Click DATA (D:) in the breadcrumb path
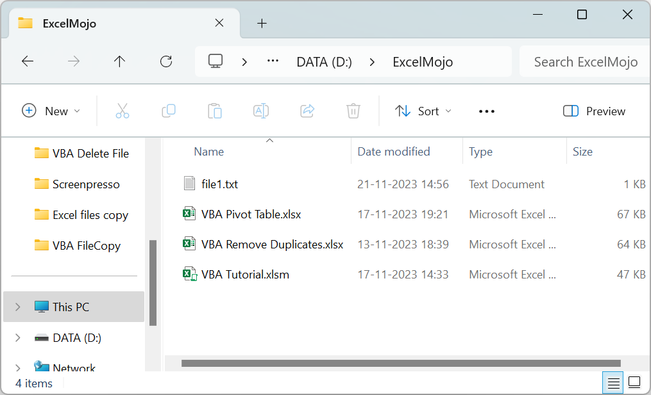 tap(325, 61)
